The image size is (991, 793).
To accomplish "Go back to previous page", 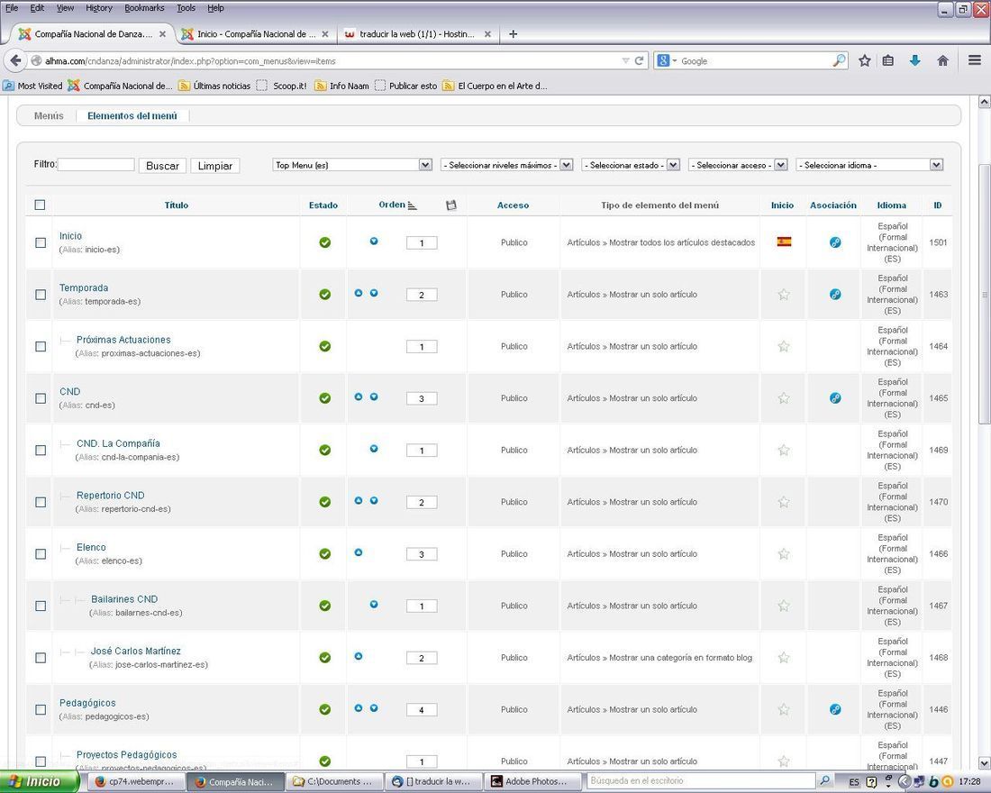I will point(15,60).
